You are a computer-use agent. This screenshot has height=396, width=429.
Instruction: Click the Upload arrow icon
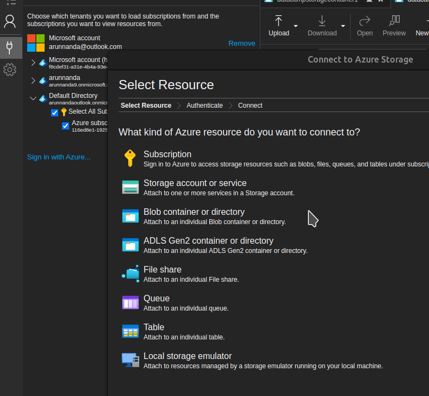pos(278,21)
